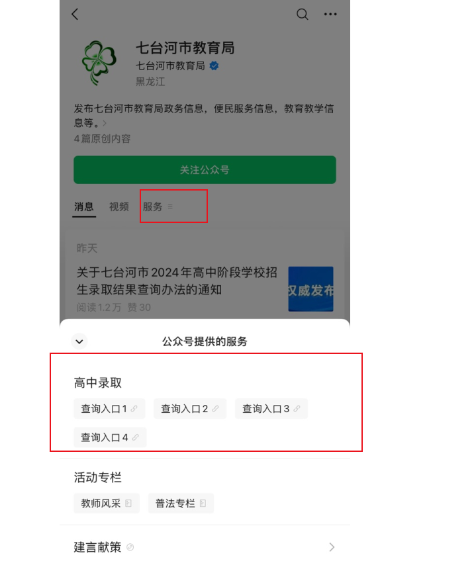Image resolution: width=474 pixels, height=567 pixels.
Task: Open the 普法专栏 entry
Action: pos(181,503)
